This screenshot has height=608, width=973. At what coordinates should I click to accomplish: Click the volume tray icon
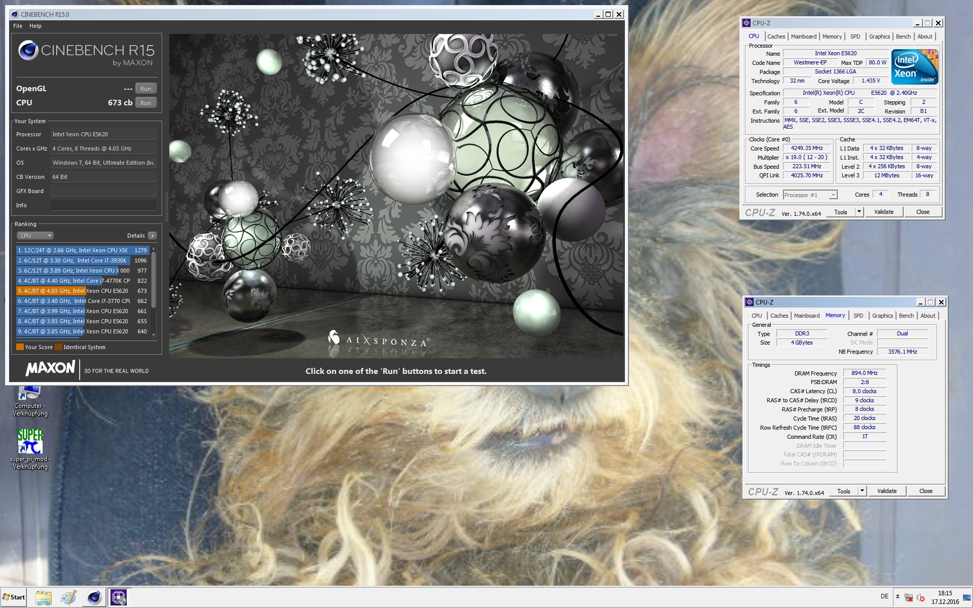(920, 597)
